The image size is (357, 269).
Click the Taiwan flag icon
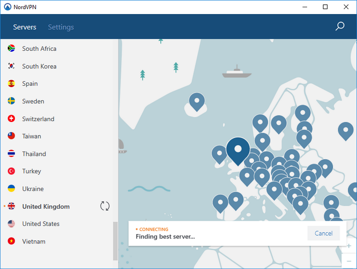11,136
